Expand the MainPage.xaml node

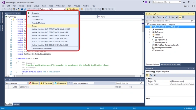click(150, 42)
